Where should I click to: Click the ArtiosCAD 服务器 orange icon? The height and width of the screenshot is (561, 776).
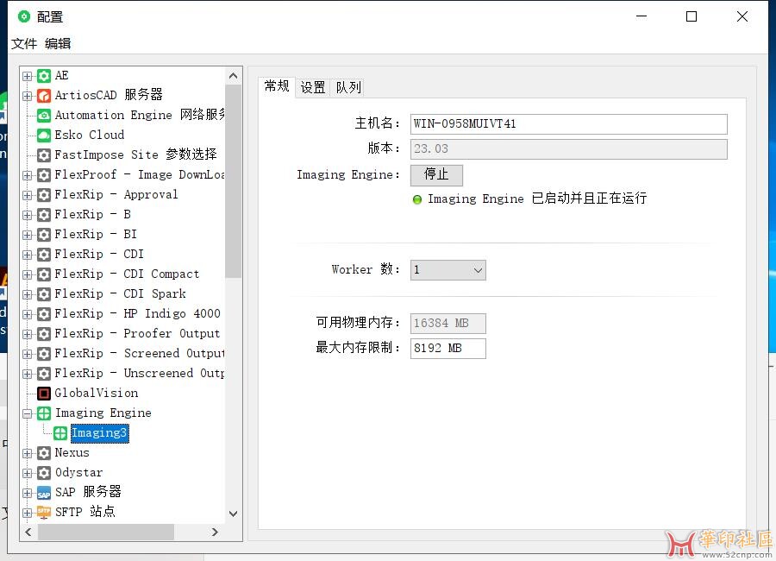tap(44, 96)
